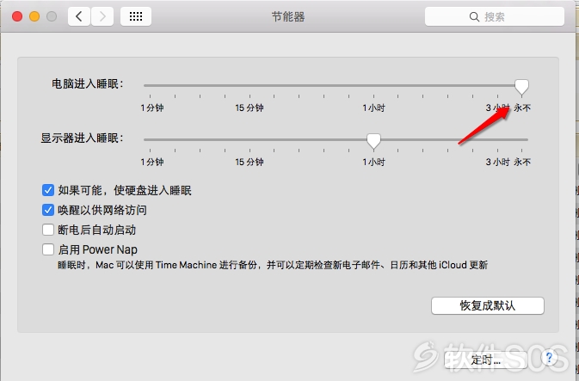
Task: Enable 断电后自动启动 checkbox
Action: pyautogui.click(x=48, y=230)
